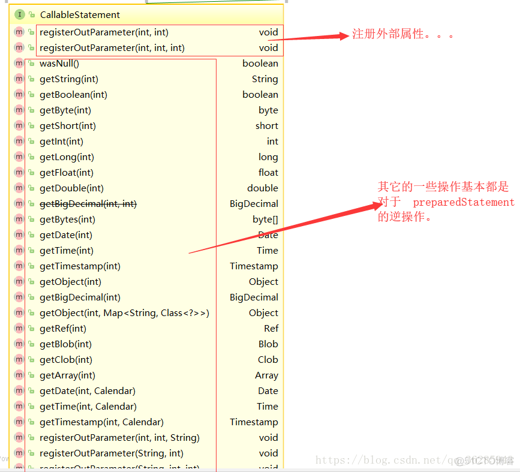
Task: Select the getDate(int, Calendar) method
Action: pyautogui.click(x=88, y=391)
